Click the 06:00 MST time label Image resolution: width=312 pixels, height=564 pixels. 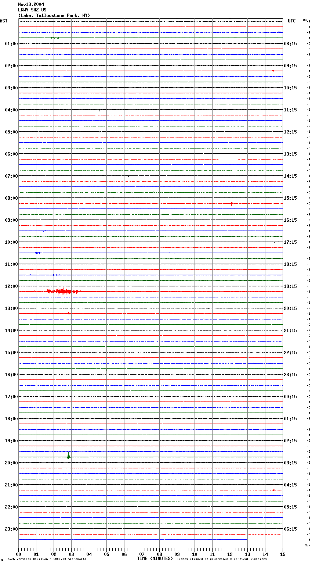point(11,154)
